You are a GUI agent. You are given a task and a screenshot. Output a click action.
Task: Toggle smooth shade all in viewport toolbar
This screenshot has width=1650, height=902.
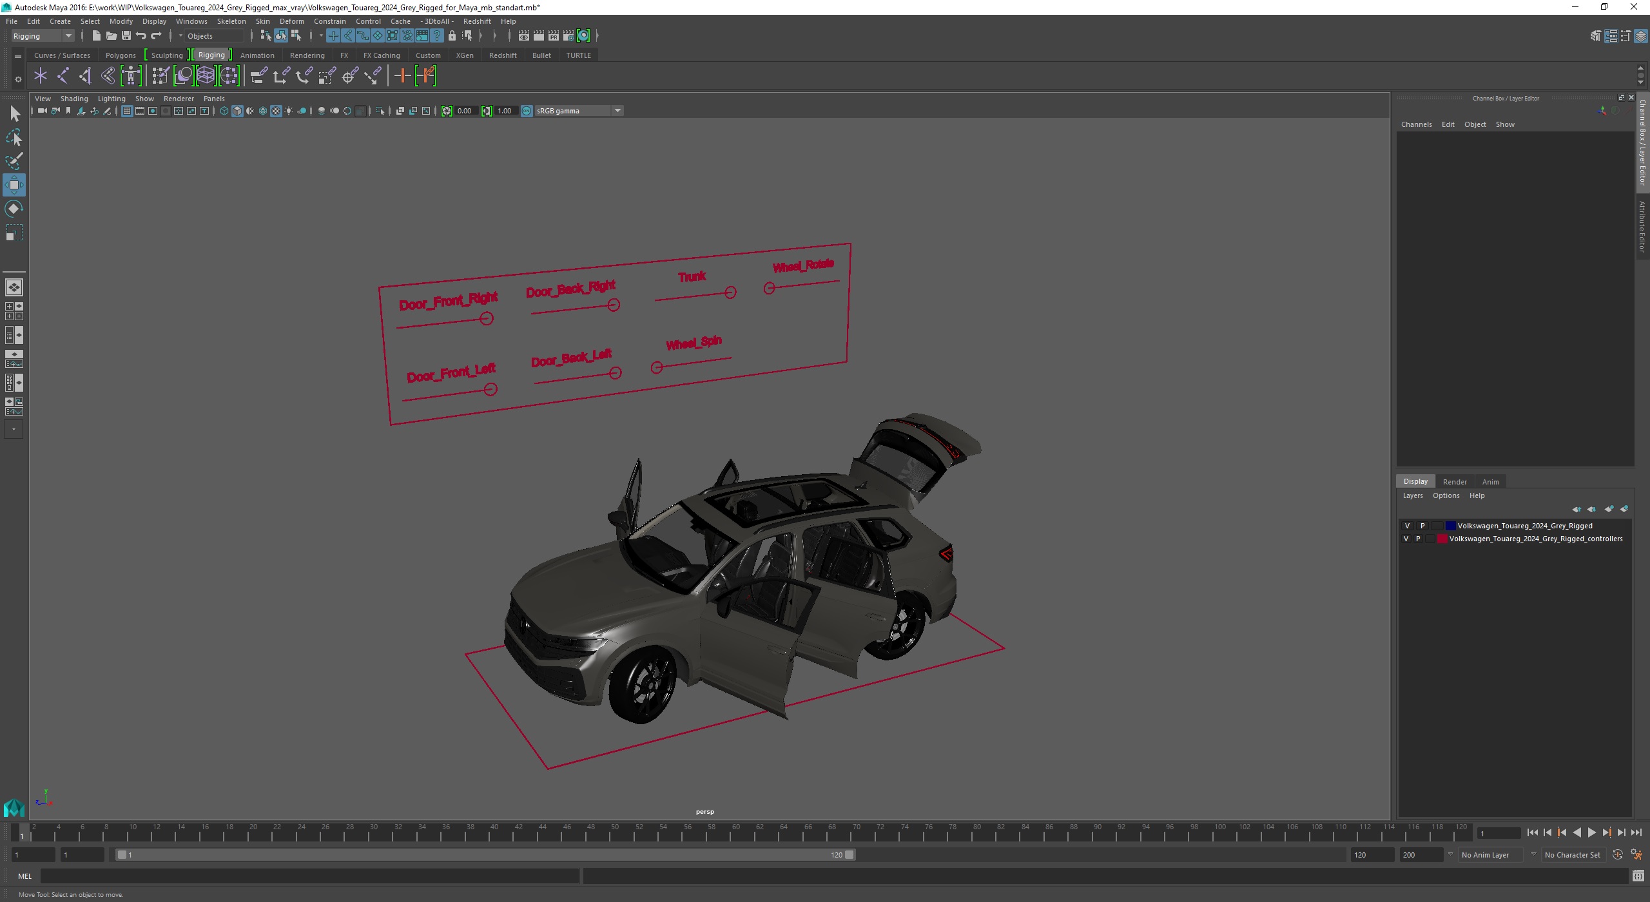pos(237,111)
